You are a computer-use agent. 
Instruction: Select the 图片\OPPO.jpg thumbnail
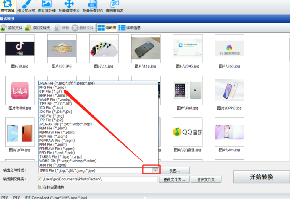(230, 90)
